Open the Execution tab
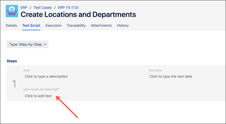Screen dimensions: 226x124 click(53, 25)
